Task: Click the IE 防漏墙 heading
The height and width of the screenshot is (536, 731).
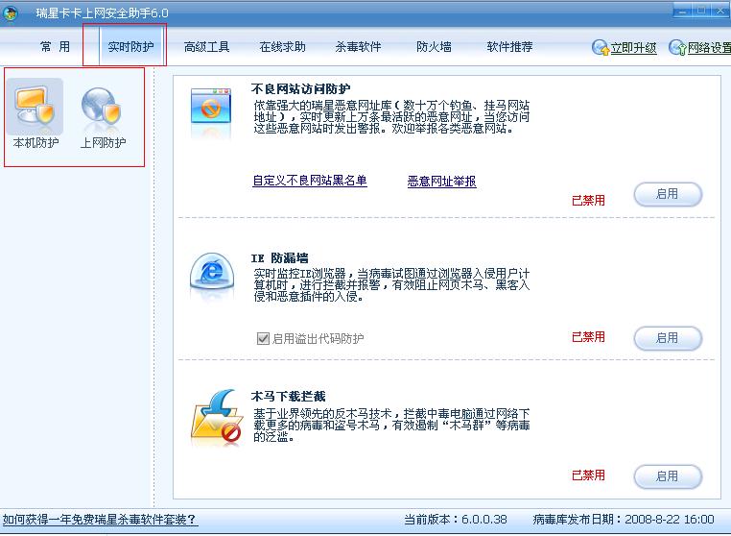Action: [280, 257]
